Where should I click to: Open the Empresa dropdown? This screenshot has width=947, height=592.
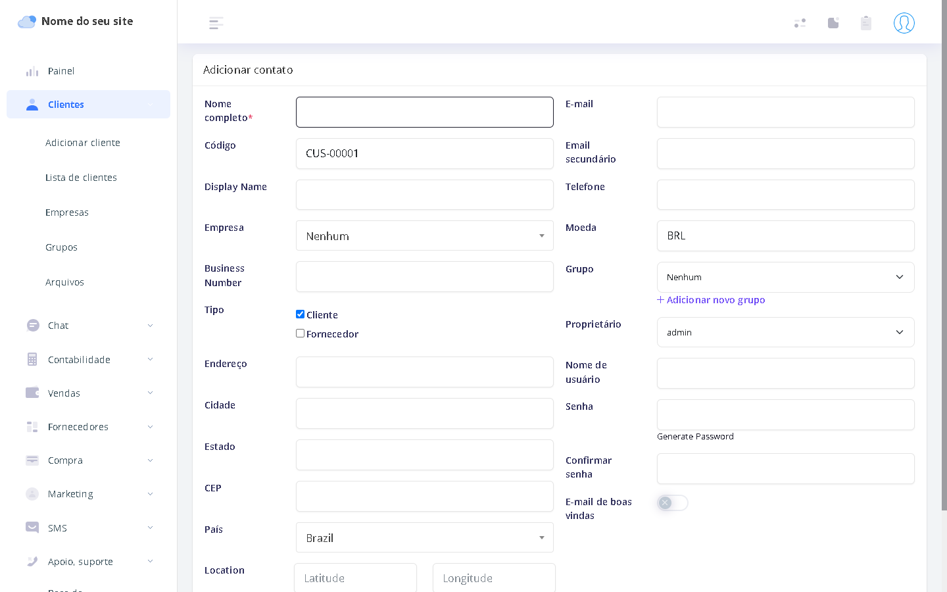[424, 235]
